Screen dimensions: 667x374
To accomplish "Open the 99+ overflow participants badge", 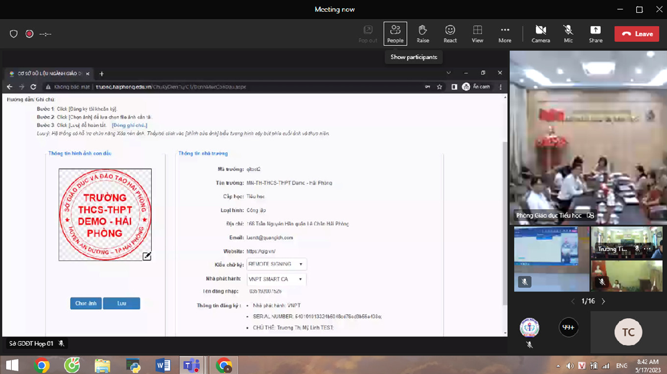I will (x=568, y=327).
